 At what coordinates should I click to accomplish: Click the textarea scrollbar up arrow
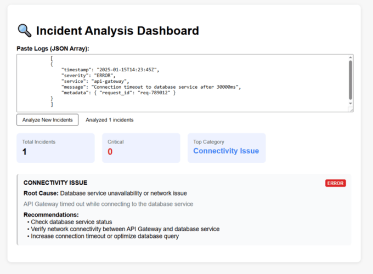coord(351,58)
